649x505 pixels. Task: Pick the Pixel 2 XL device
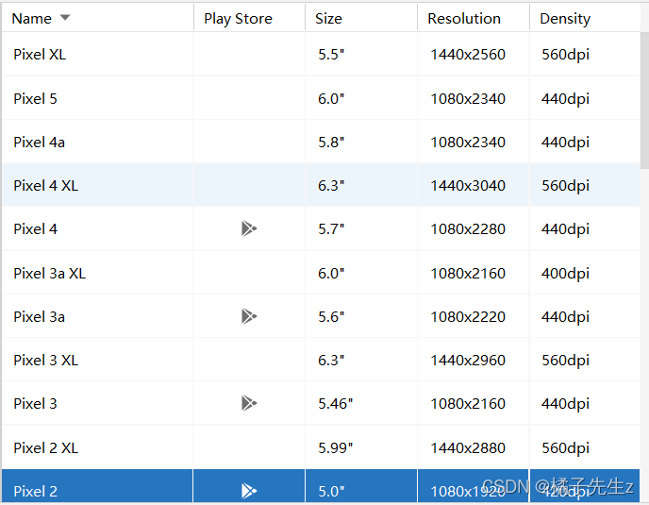point(321,447)
